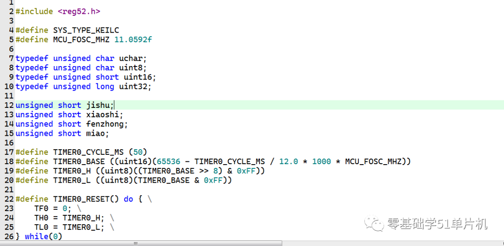The height and width of the screenshot is (246, 504).
Task: Click the 'TIMER0_RESET()' macro name
Action: pyautogui.click(x=86, y=199)
